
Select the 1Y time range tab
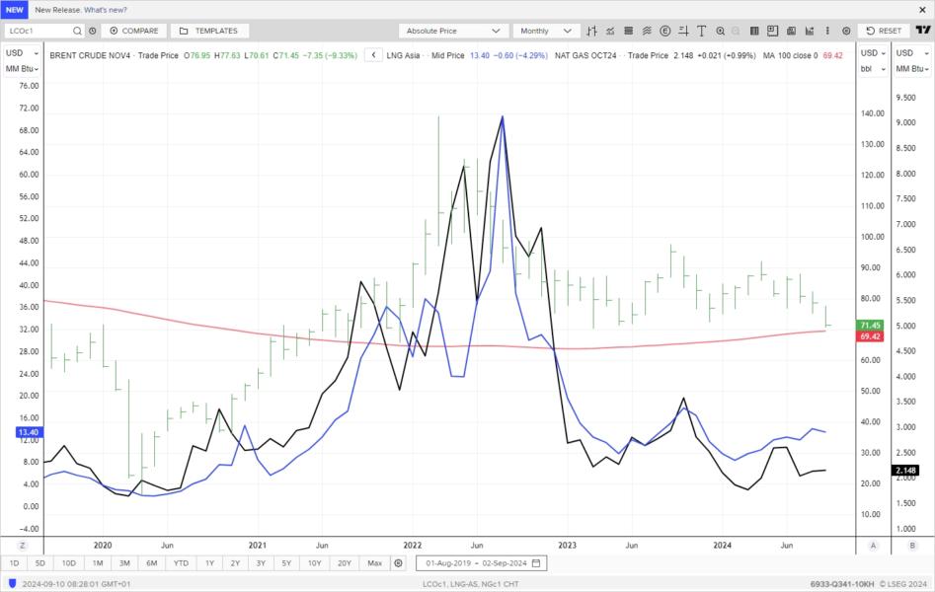(x=209, y=563)
